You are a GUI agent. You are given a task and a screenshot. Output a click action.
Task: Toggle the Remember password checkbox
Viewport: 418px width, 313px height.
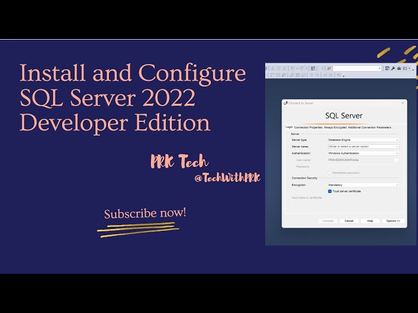[330, 173]
